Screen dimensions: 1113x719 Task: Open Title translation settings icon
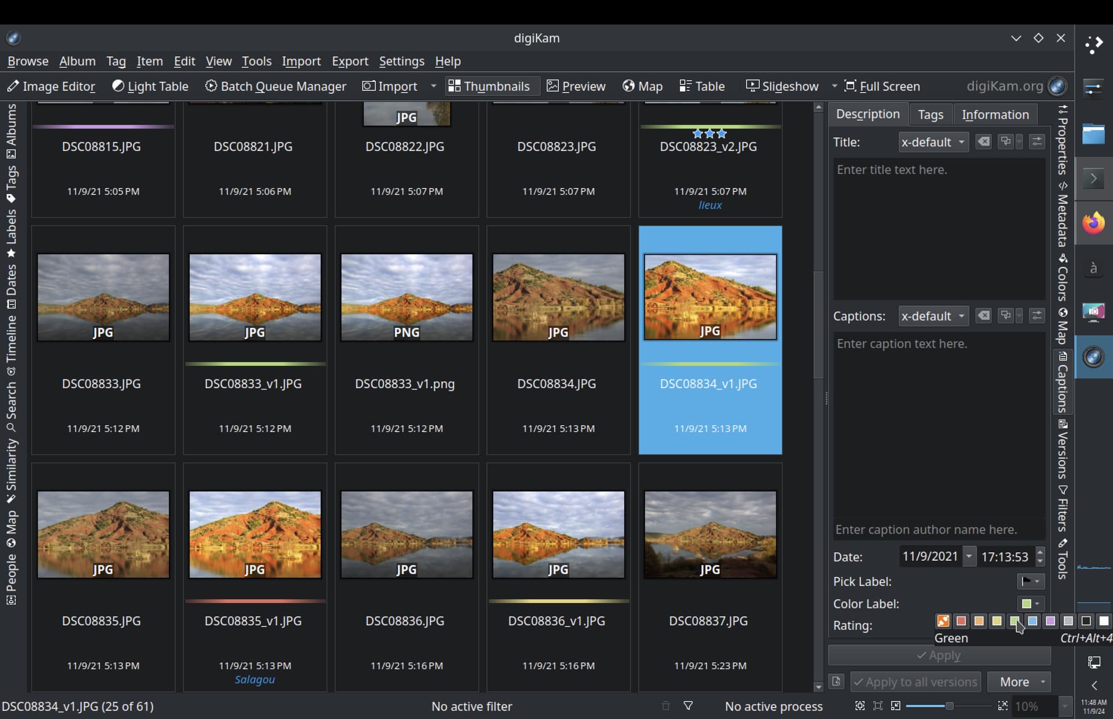1037,141
